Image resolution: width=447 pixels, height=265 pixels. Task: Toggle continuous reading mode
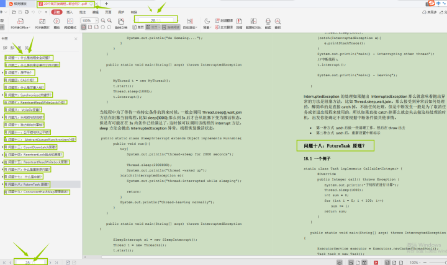pos(171,27)
